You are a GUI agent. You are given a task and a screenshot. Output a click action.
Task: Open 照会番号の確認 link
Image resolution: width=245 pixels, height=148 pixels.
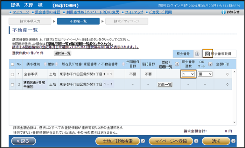48,12
